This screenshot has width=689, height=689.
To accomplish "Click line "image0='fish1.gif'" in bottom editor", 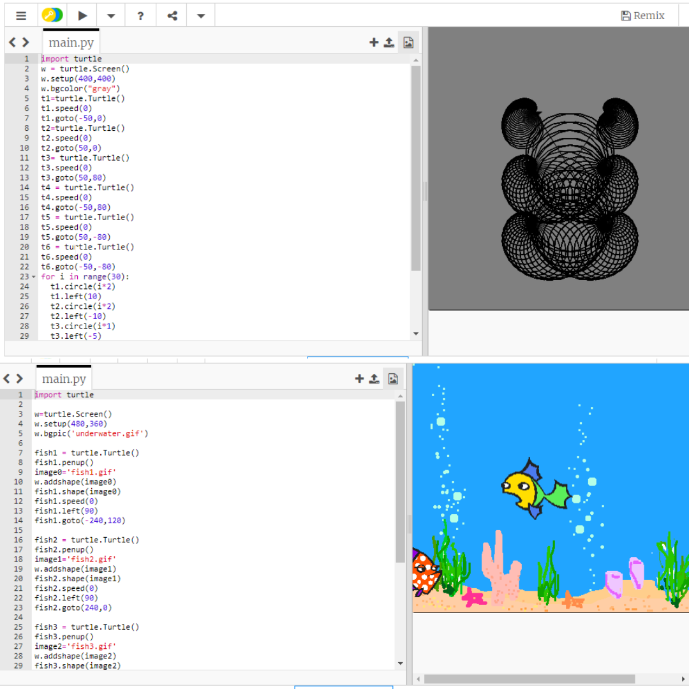I will [x=75, y=472].
